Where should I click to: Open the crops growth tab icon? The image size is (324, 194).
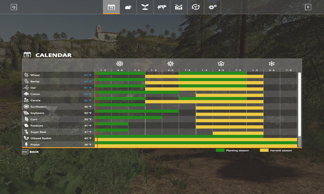tap(145, 7)
